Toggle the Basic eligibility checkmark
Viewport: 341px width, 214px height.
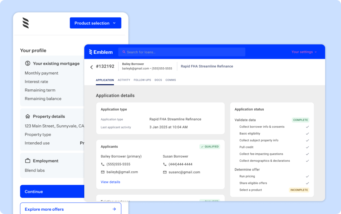click(308, 133)
